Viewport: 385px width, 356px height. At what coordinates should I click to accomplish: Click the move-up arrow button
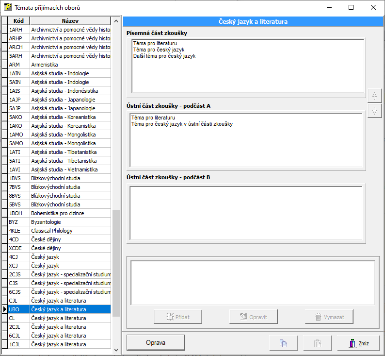point(374,96)
